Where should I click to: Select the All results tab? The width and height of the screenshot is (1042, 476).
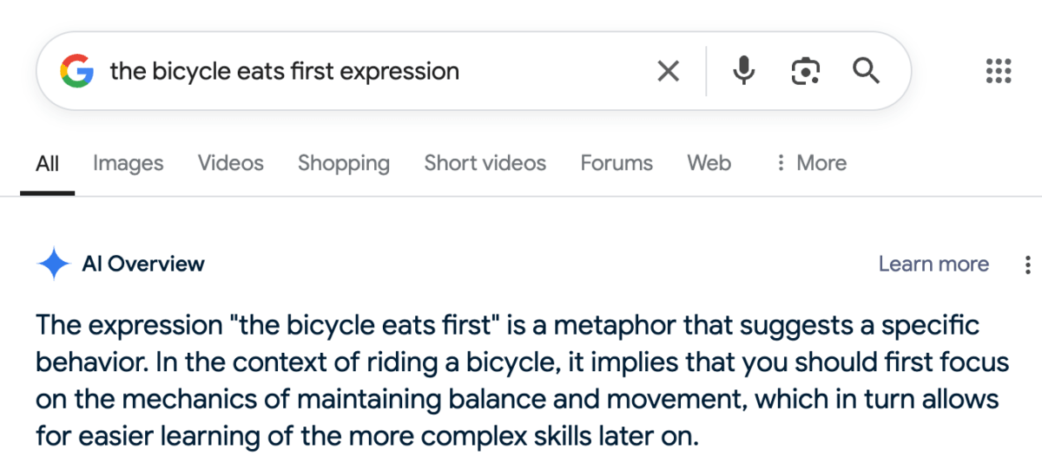tap(48, 163)
